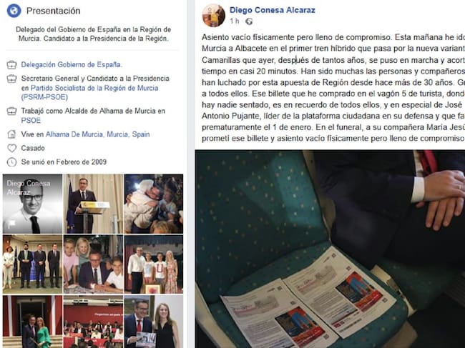Open black-and-white portrait photo thumbnail
Viewport: 465px width, 348px height.
click(32, 204)
